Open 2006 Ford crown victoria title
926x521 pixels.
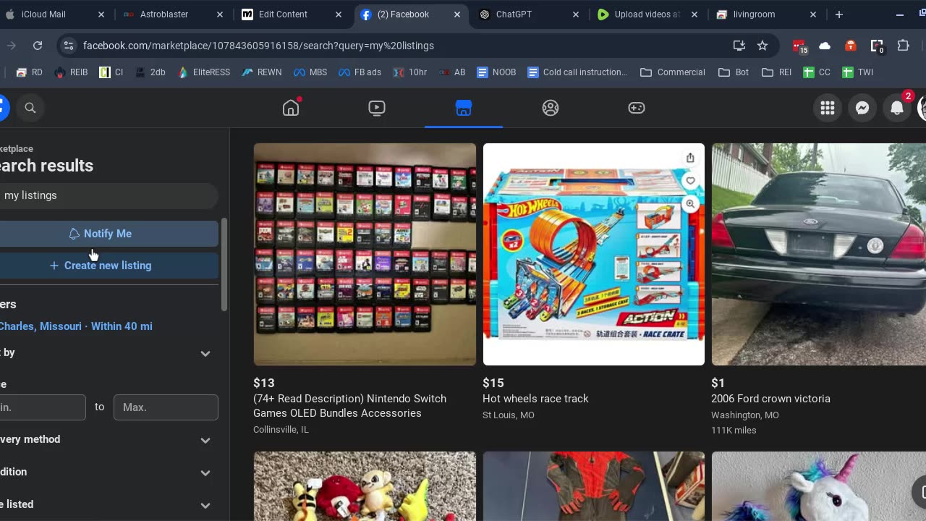(770, 399)
